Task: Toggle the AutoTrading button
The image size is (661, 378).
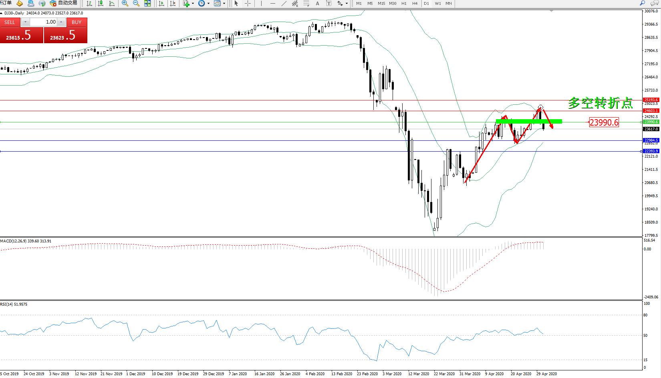Action: click(x=64, y=3)
